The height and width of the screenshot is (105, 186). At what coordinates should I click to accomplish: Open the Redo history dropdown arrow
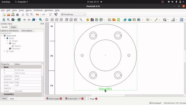(x=46, y=15)
